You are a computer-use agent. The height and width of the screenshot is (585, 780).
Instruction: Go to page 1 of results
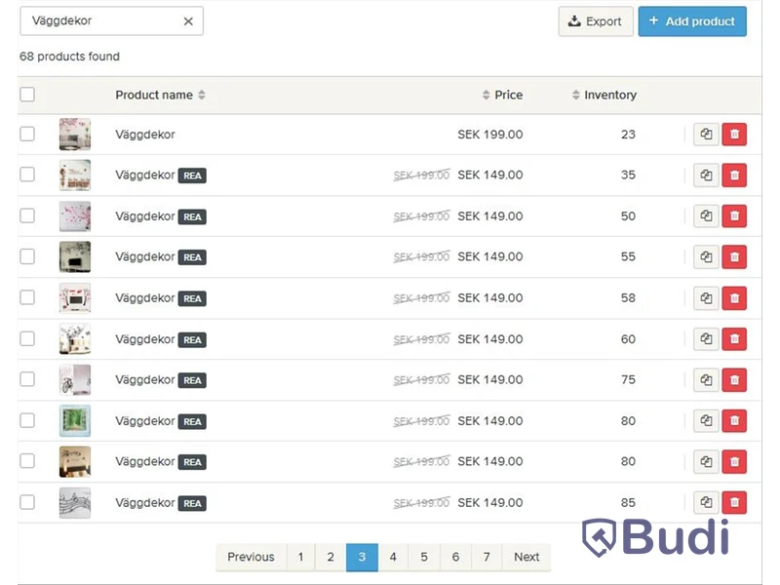point(300,557)
